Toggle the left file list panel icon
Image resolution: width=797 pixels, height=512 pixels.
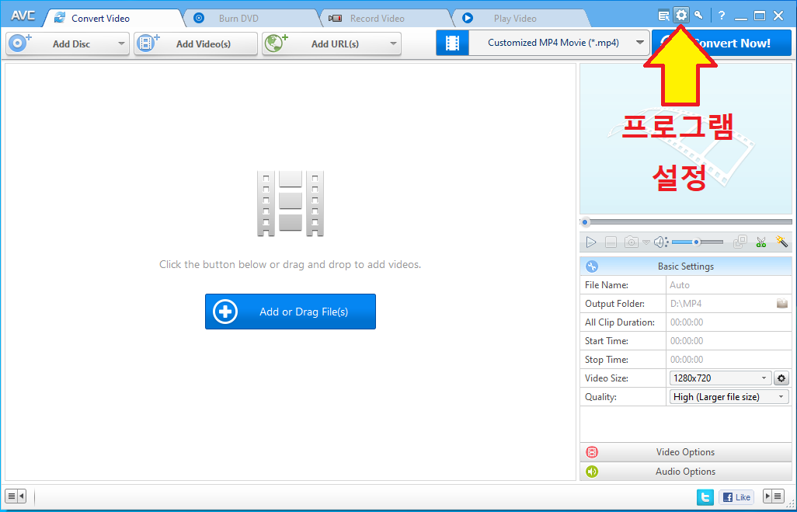16,496
